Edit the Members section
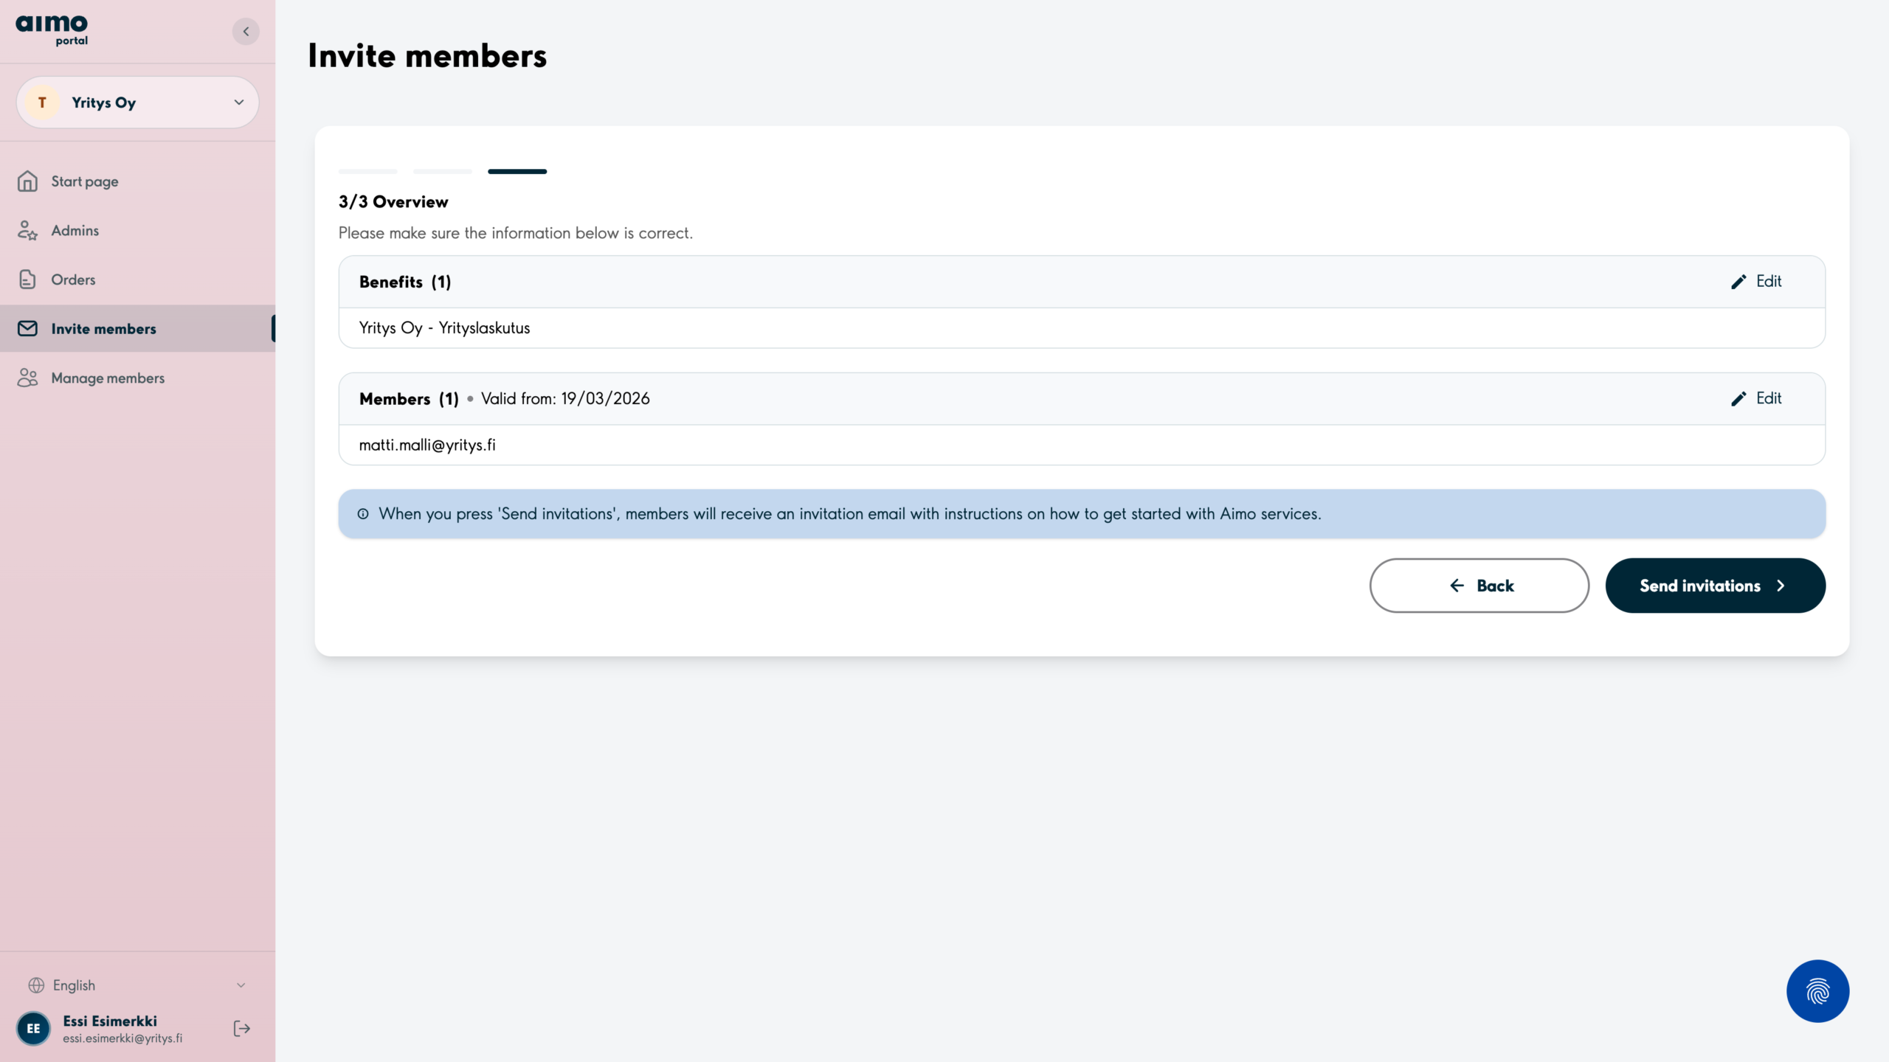1889x1062 pixels. (x=1756, y=398)
